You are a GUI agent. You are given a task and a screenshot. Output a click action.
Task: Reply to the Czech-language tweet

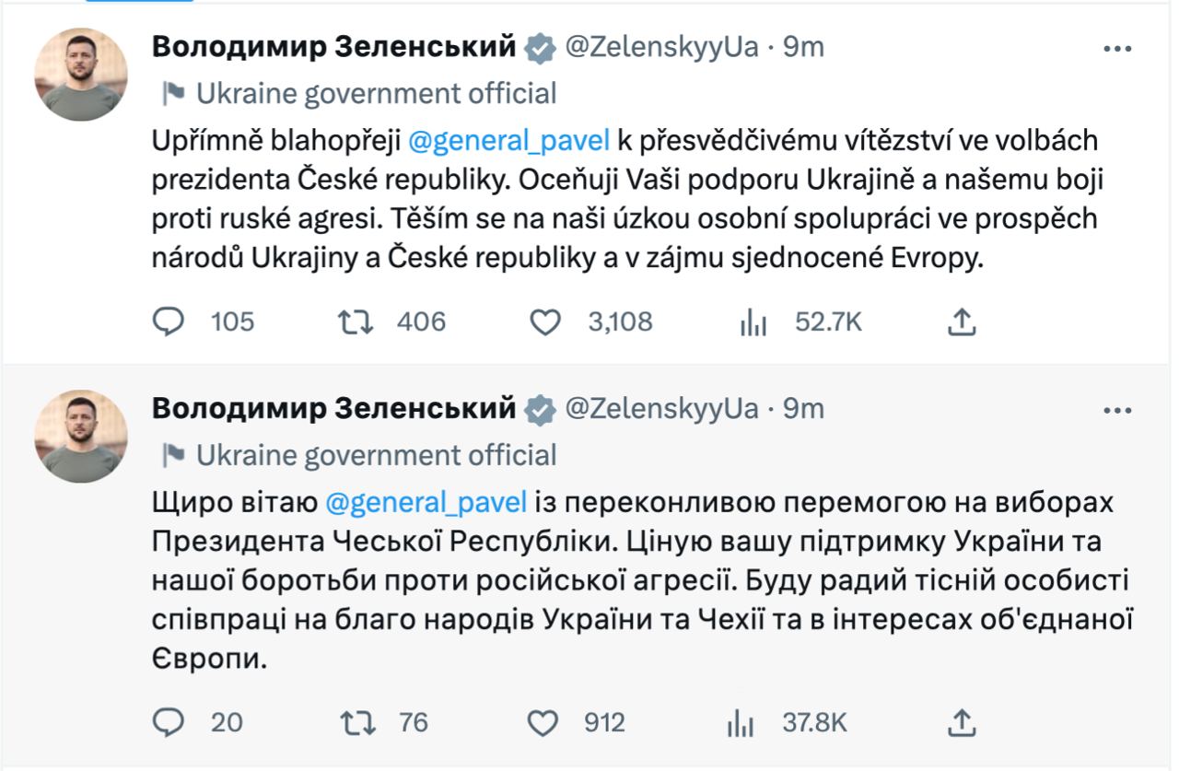pos(169,321)
